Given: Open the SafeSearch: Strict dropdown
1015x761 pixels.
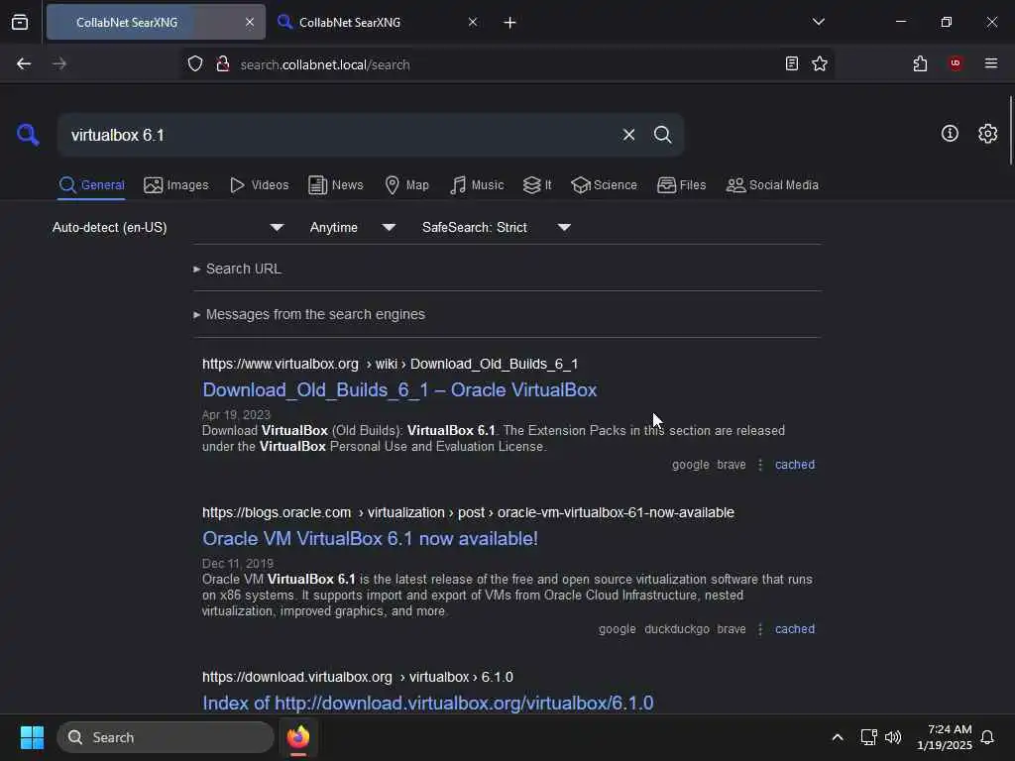Looking at the screenshot, I should click(496, 227).
